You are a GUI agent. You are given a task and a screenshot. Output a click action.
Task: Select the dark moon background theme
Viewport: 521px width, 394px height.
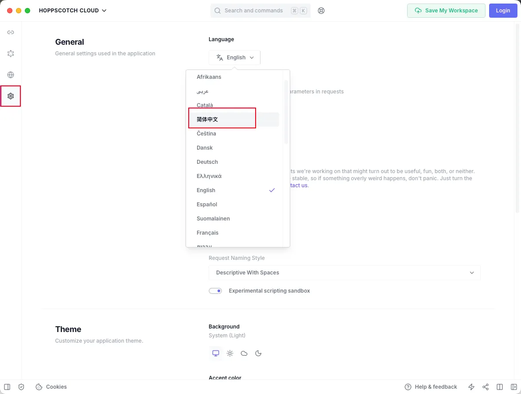click(258, 353)
